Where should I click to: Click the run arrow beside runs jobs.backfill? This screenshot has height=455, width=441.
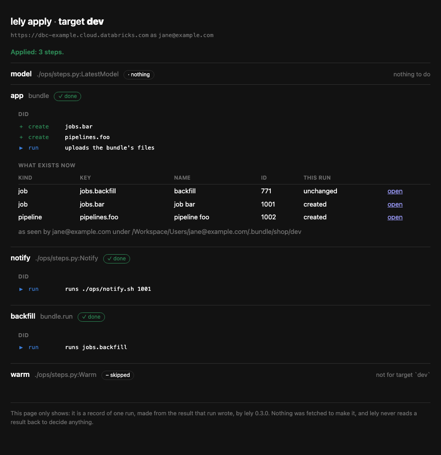click(21, 347)
